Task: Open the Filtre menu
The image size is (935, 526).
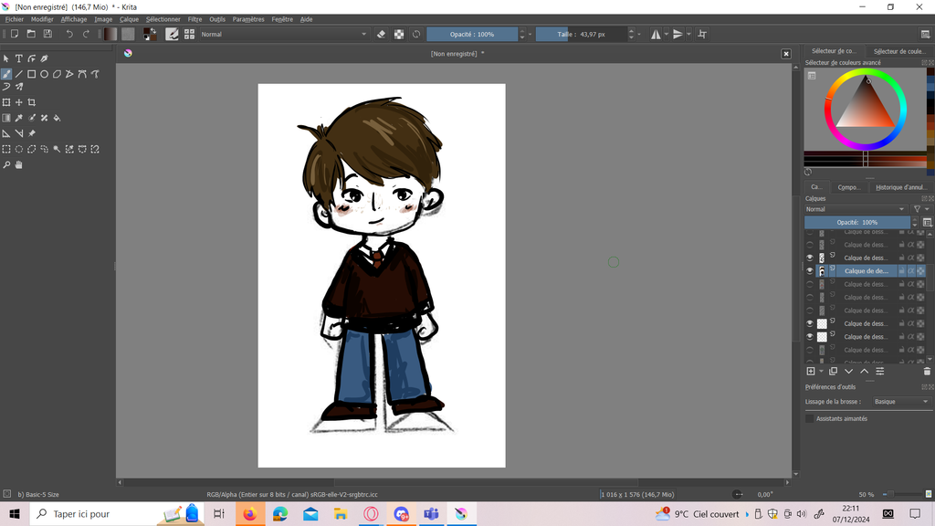Action: [194, 19]
